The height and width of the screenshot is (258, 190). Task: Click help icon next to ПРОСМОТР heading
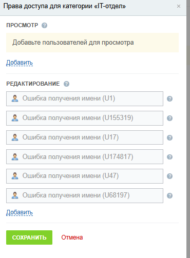tap(44, 26)
